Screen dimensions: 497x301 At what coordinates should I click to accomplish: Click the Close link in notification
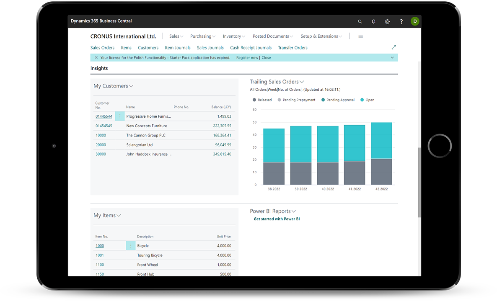pyautogui.click(x=266, y=58)
